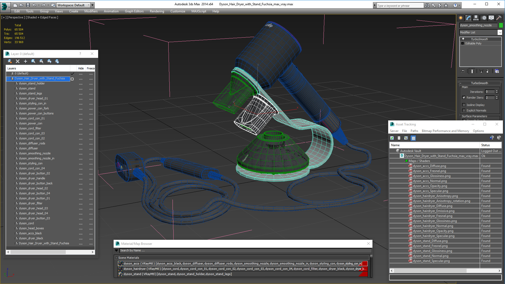Click Add Selected Objects plus icon in Layer dialog
The height and width of the screenshot is (284, 505).
pos(26,61)
